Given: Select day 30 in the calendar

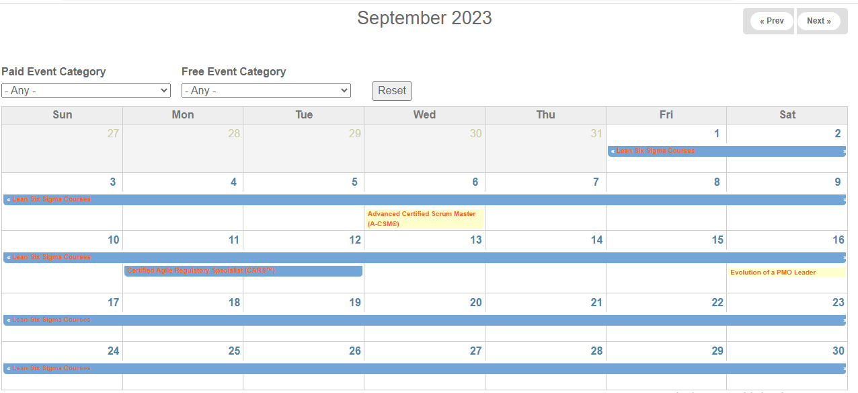Looking at the screenshot, I should (838, 351).
